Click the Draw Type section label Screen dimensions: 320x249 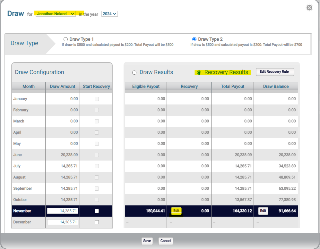click(x=24, y=43)
